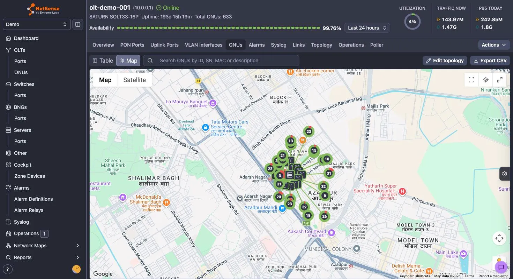This screenshot has width=513, height=279.
Task: Click the Tata Motors Cars Service Centre pin
Action: pos(206,128)
